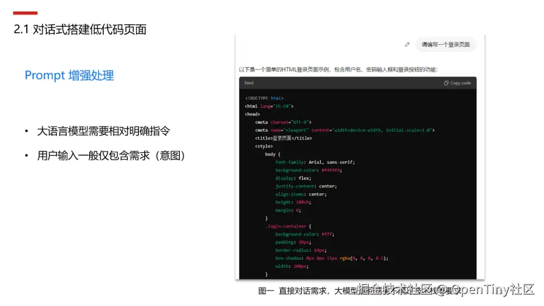Select the 'html' language tab on code block
This screenshot has height=306, width=544.
(x=249, y=83)
